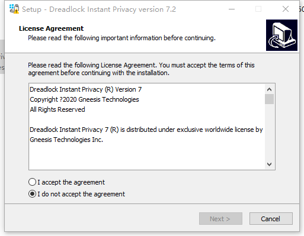Click the Next > button

pos(220,219)
